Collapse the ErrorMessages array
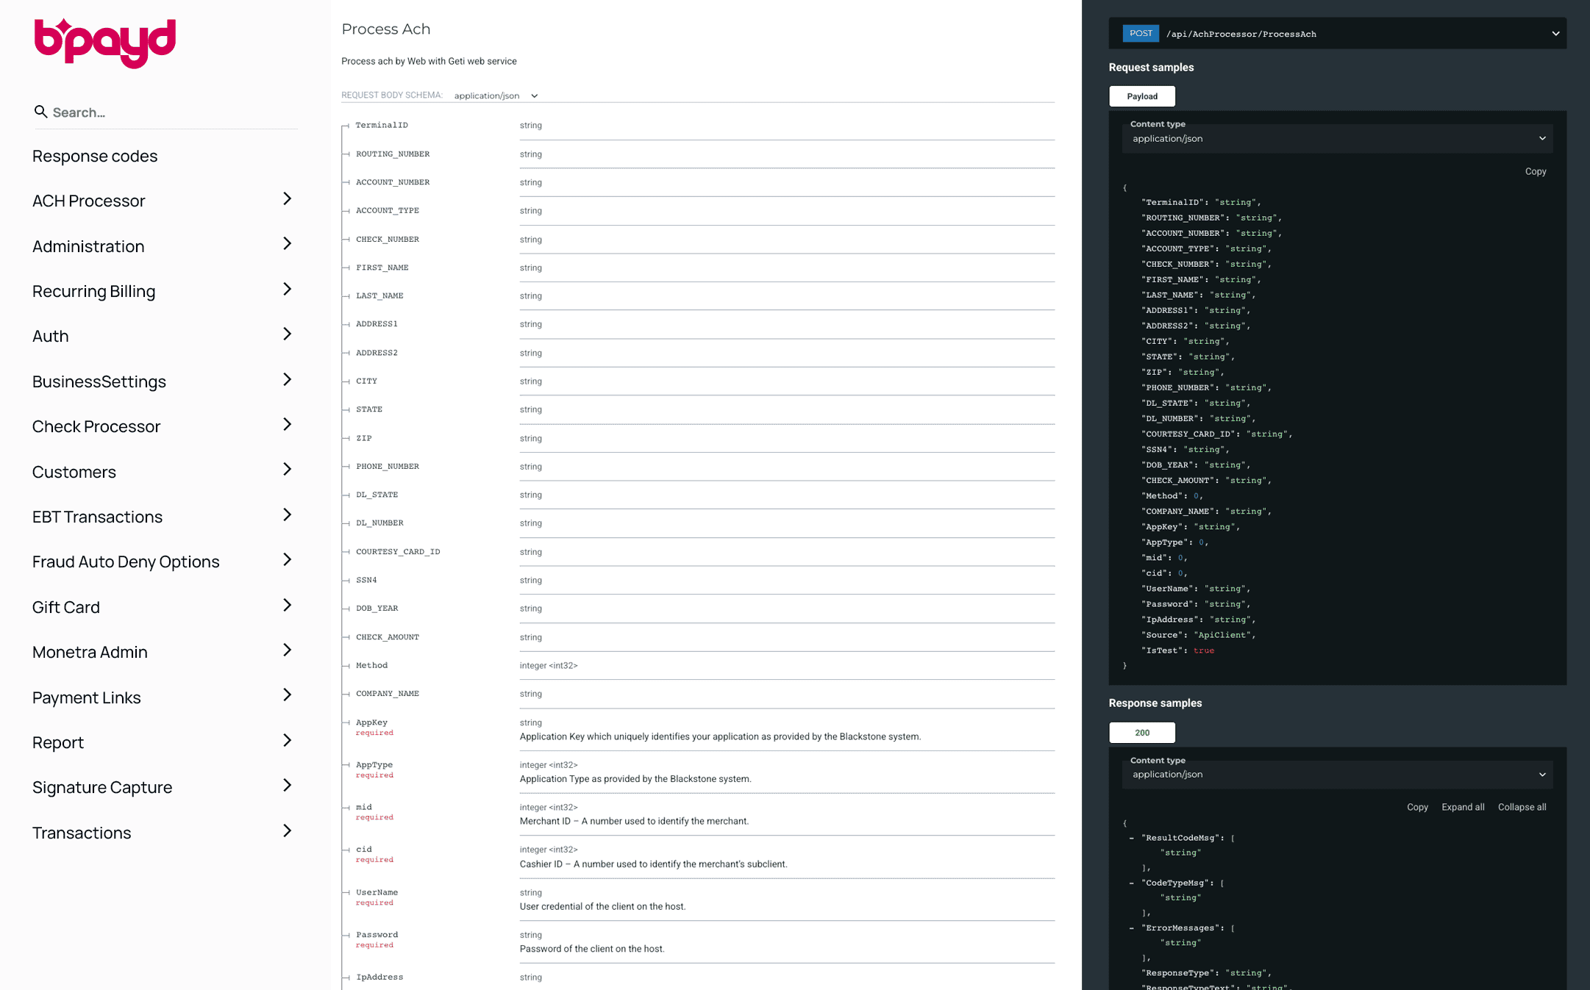This screenshot has height=990, width=1590. 1131,928
